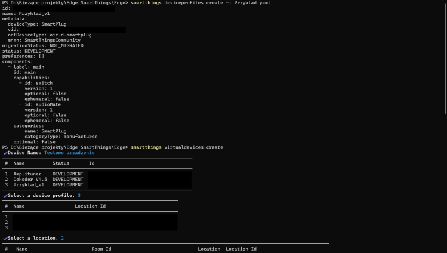Screen dimensions: 447x253
Task: Click the Room Id column header
Action: tap(101, 249)
